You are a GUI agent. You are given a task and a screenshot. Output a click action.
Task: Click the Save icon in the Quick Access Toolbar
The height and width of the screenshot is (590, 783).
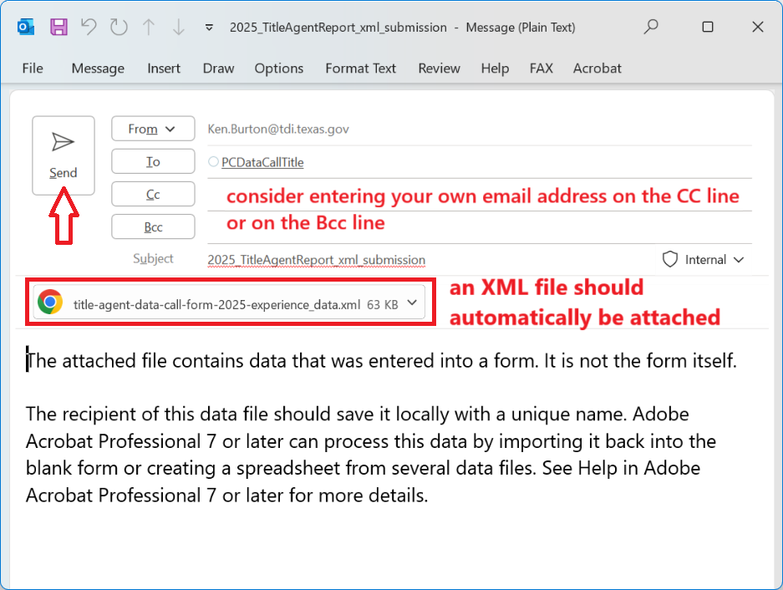pyautogui.click(x=58, y=27)
